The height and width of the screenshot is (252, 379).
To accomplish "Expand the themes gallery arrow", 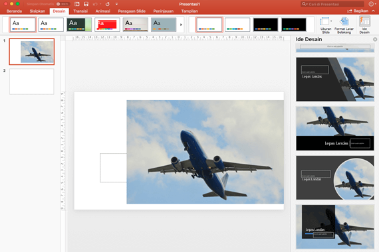I will tap(181, 25).
